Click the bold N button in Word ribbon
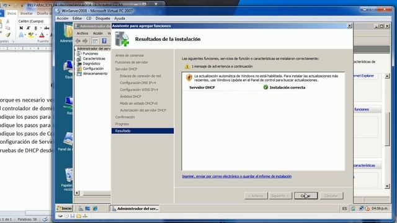Viewport: 397px width, 223px height. click(21, 28)
